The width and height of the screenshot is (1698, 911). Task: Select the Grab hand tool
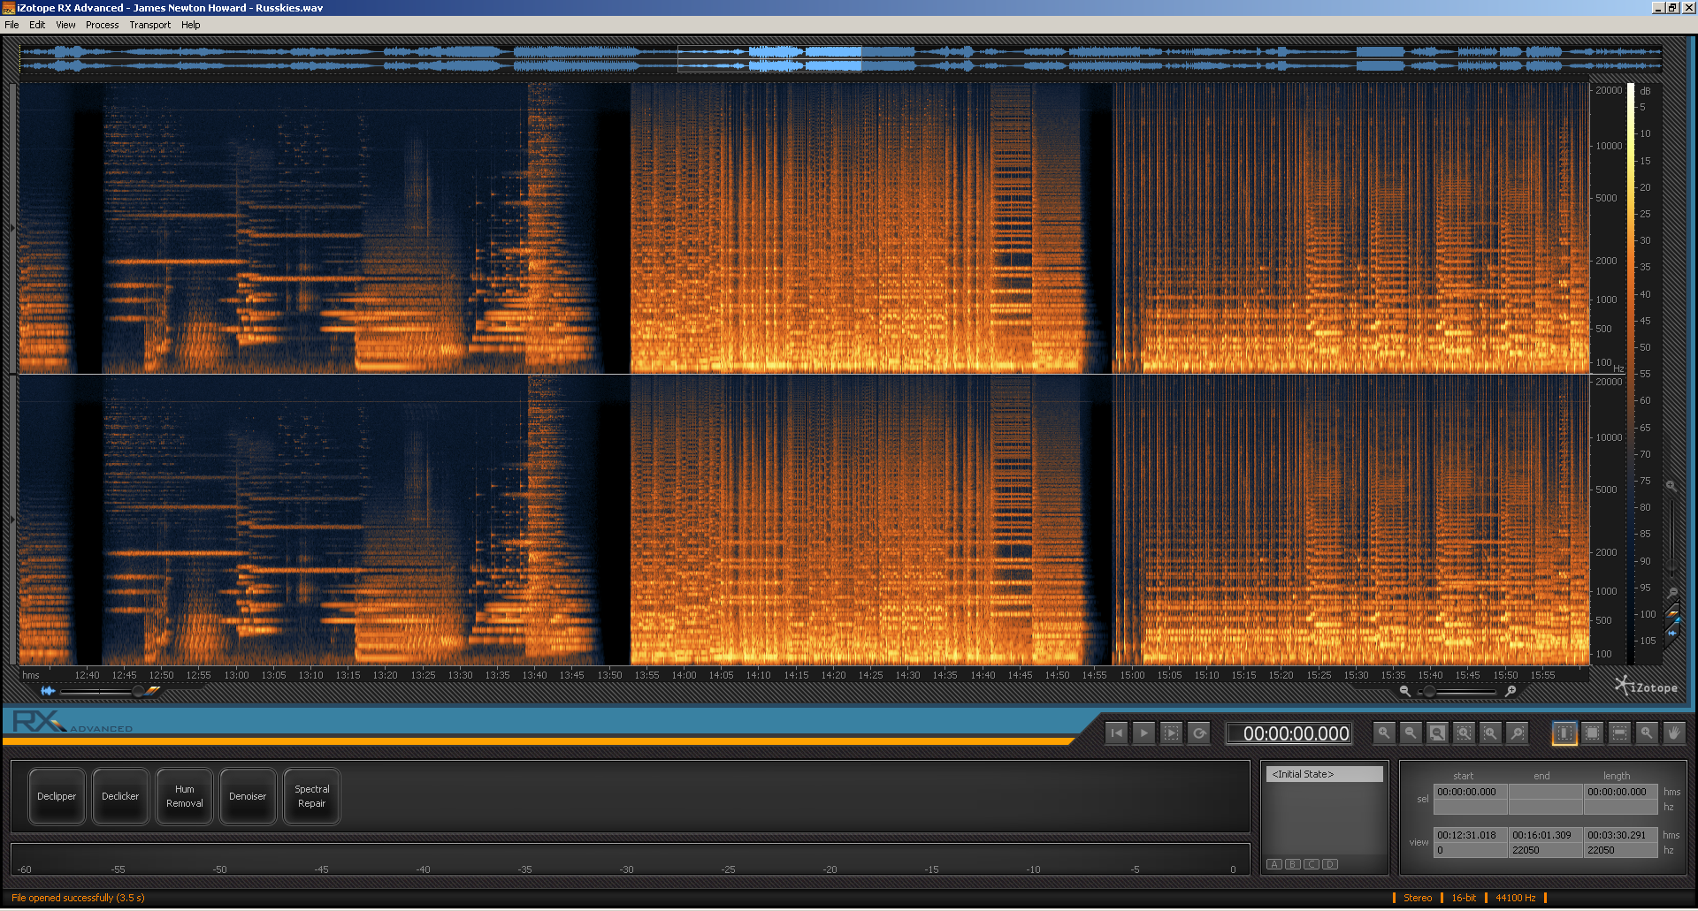pyautogui.click(x=1673, y=733)
